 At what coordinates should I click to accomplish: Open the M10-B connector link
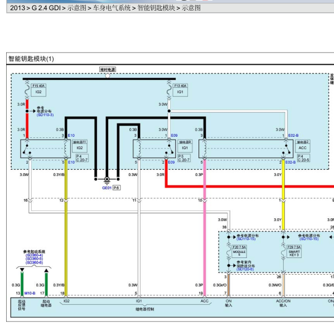30,293
